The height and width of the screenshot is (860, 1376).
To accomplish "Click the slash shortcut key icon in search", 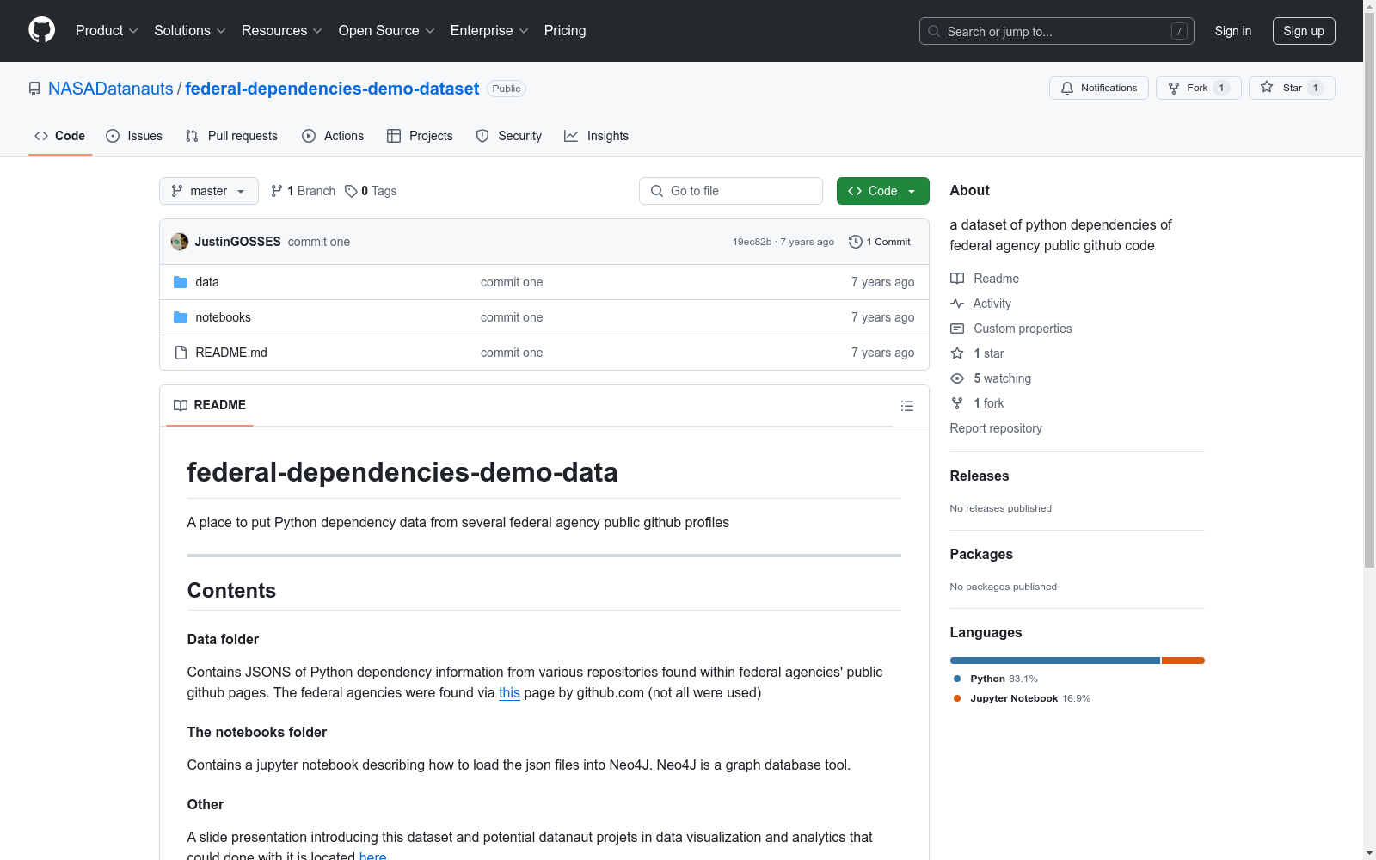I will 1179,31.
